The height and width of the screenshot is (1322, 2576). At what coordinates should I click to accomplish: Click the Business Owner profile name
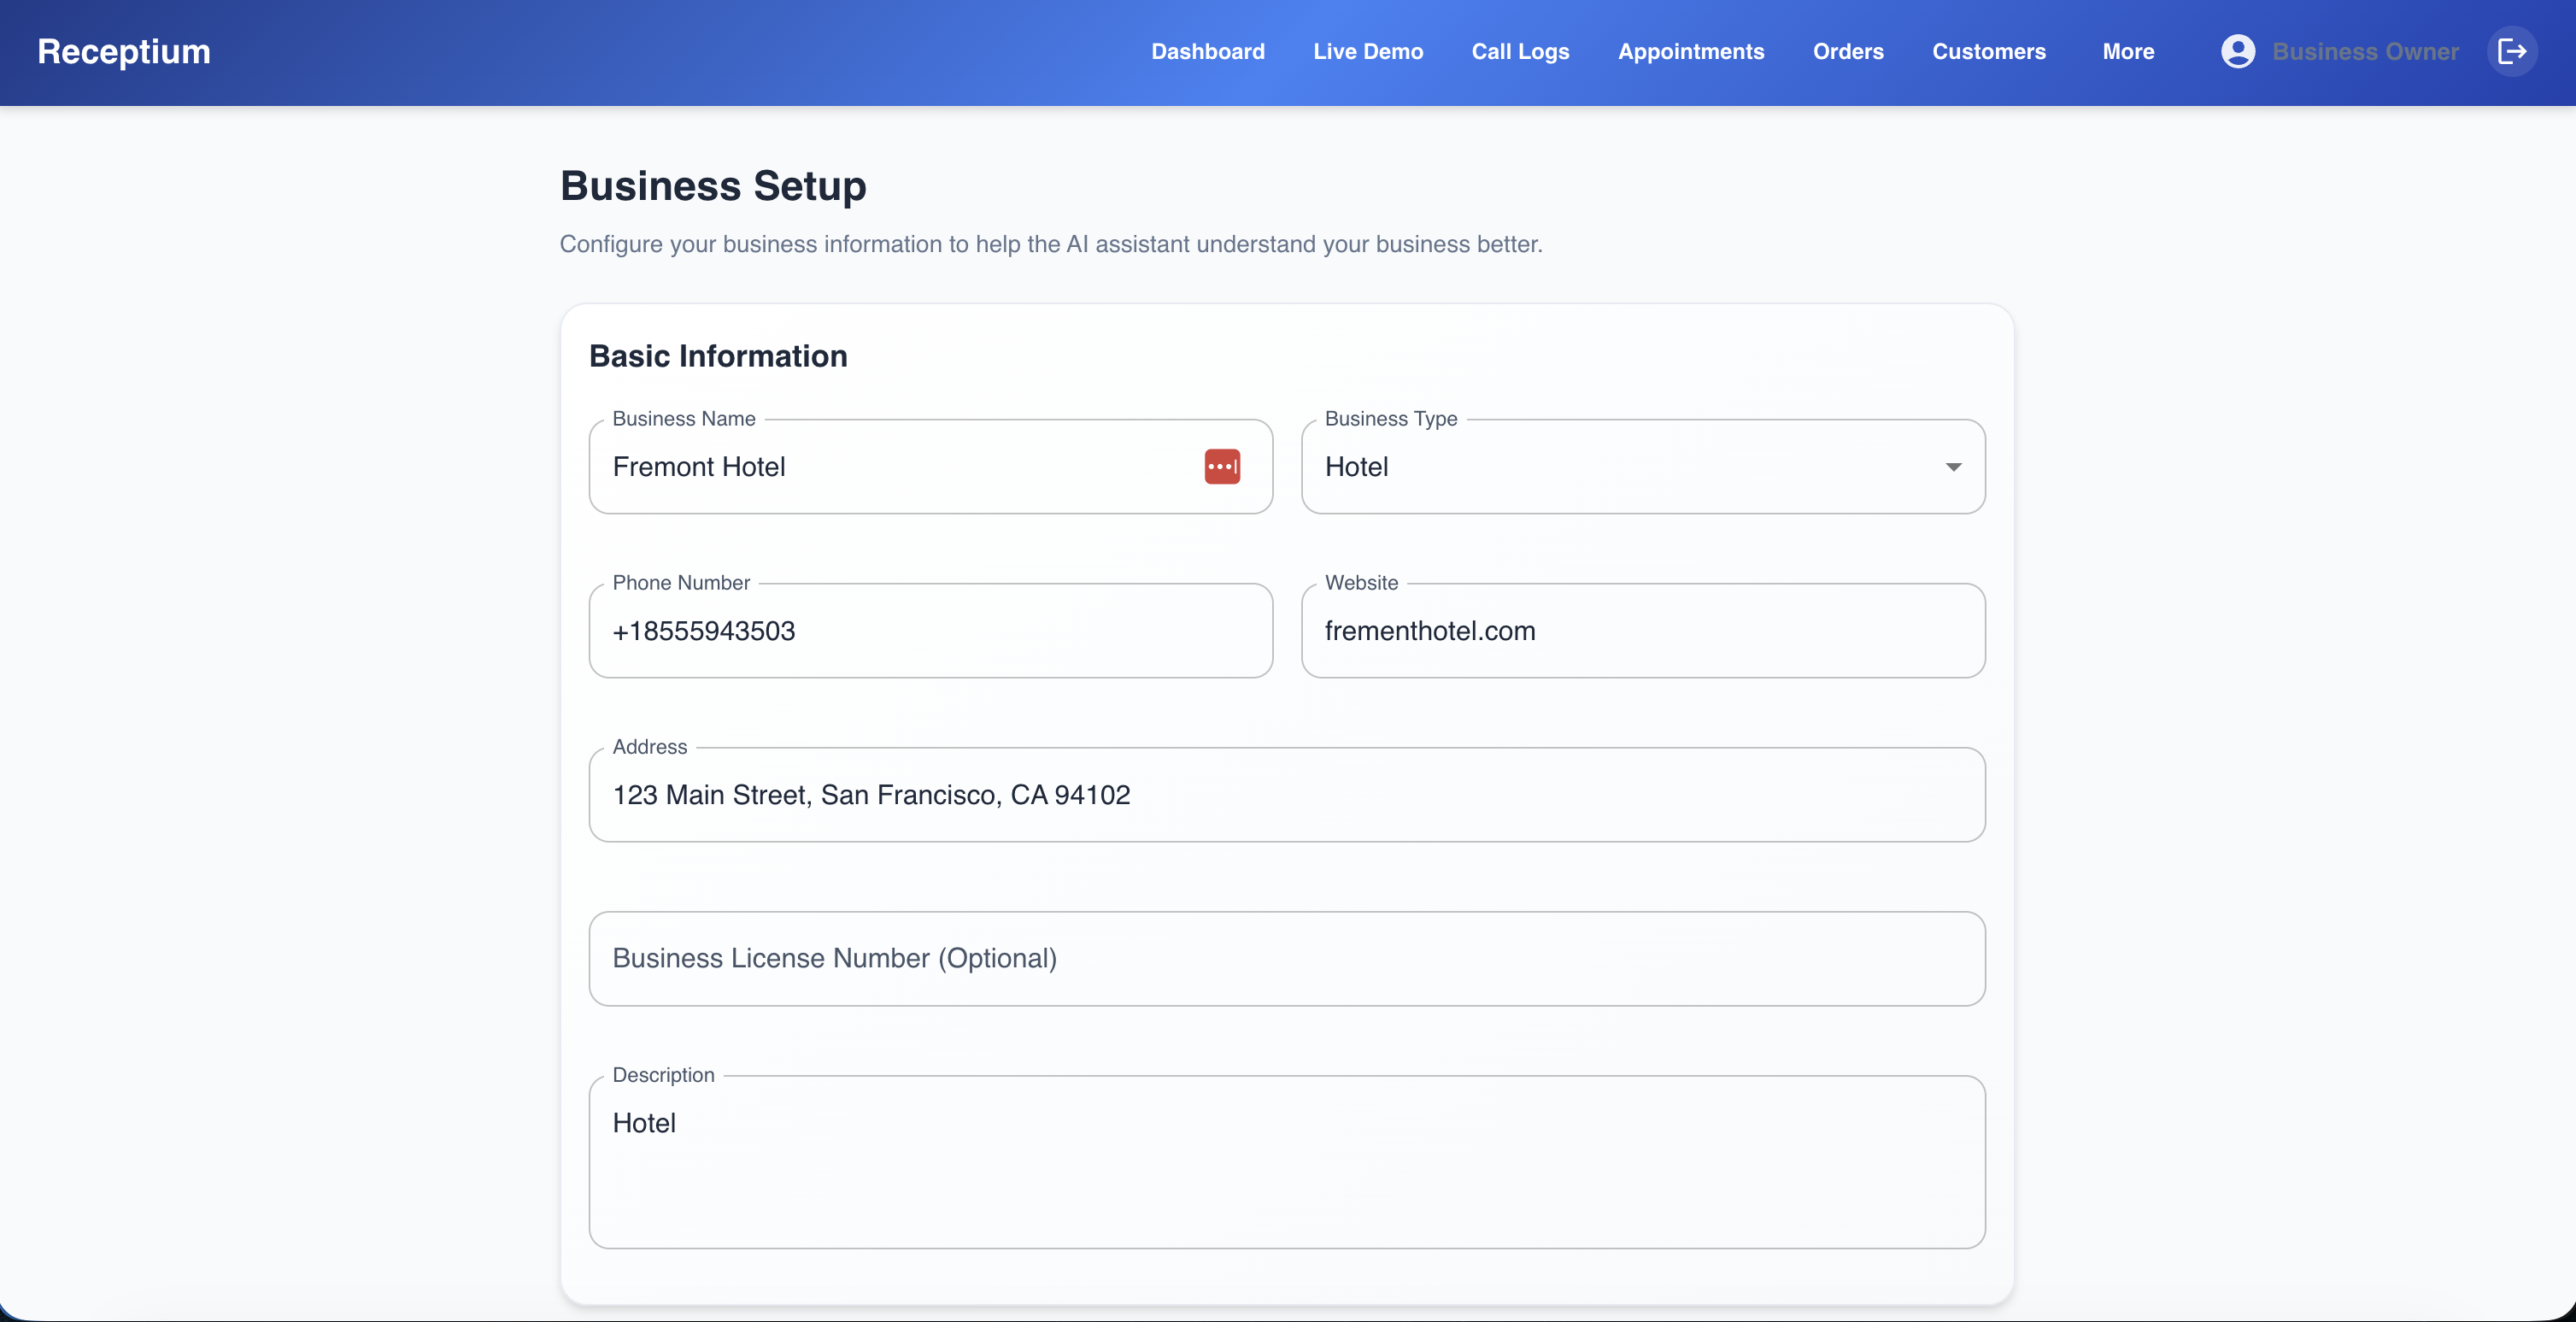[2364, 51]
